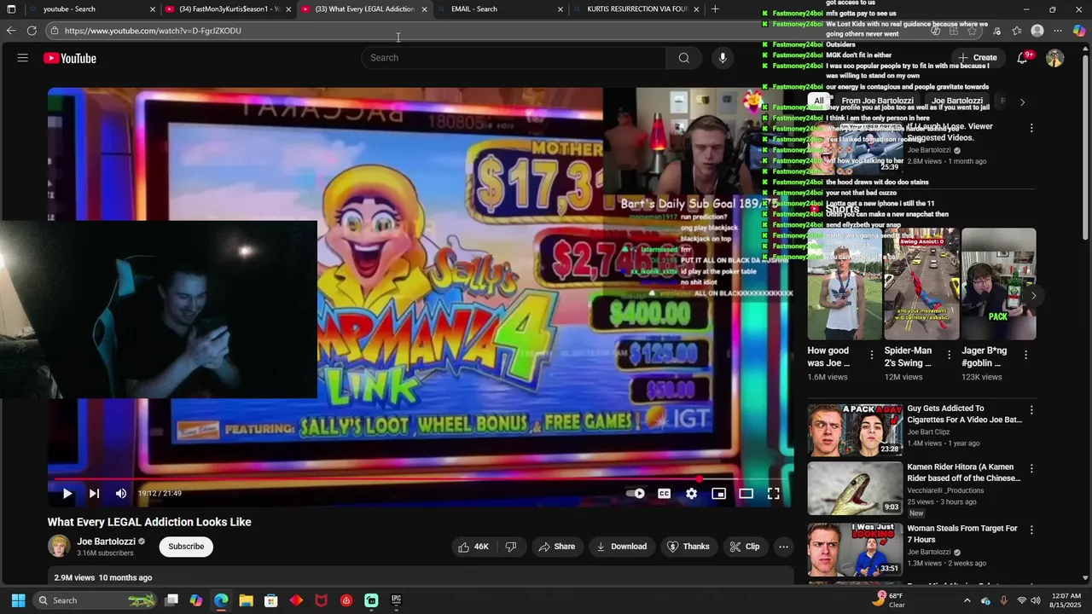Toggle autoplay switch in the player
The image size is (1092, 614).
point(636,493)
